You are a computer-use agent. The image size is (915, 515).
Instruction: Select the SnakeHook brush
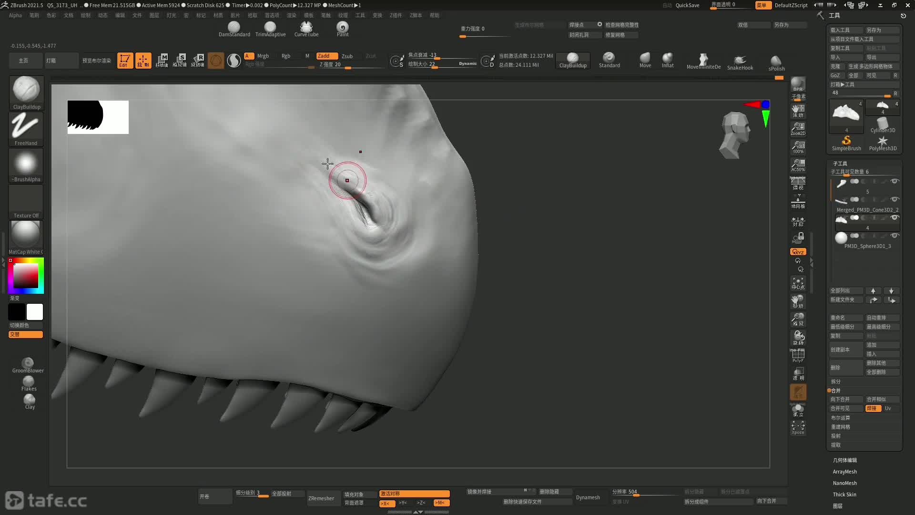pos(740,62)
